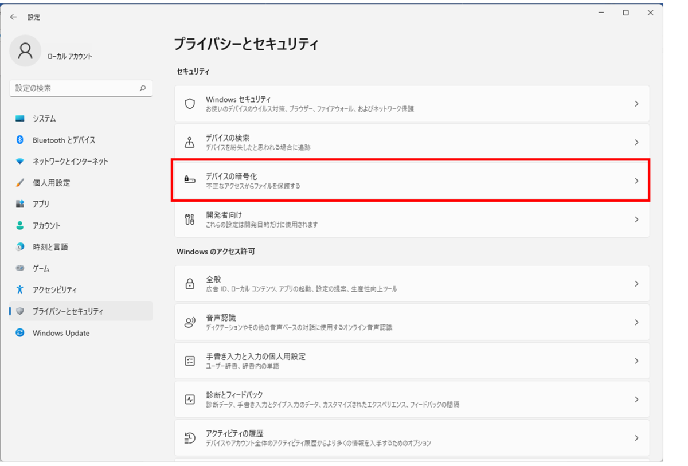Click the 時刻と言語 globe clock icon
The width and height of the screenshot is (688, 466).
pos(20,247)
